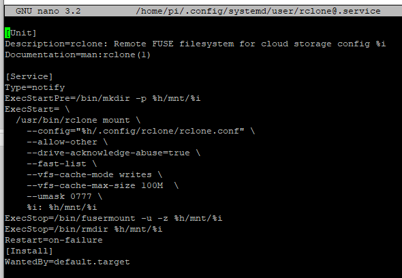This screenshot has width=402, height=278.
Task: Place cursor on [Unit] section header
Action: pos(20,33)
